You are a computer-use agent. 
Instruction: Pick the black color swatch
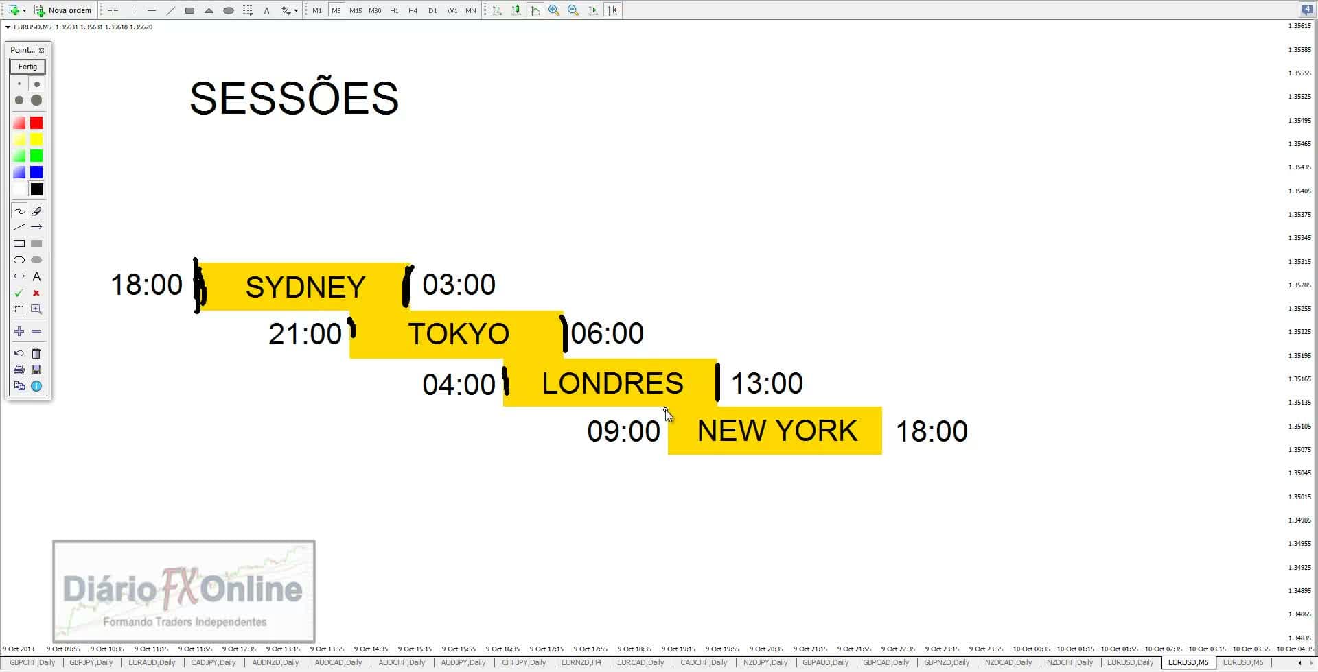click(36, 189)
